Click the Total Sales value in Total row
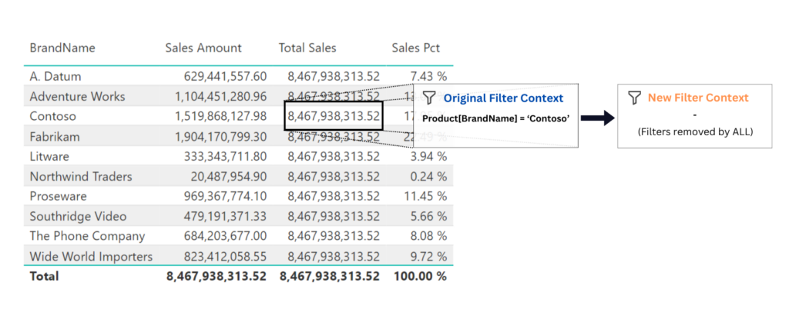The image size is (789, 329). click(330, 276)
